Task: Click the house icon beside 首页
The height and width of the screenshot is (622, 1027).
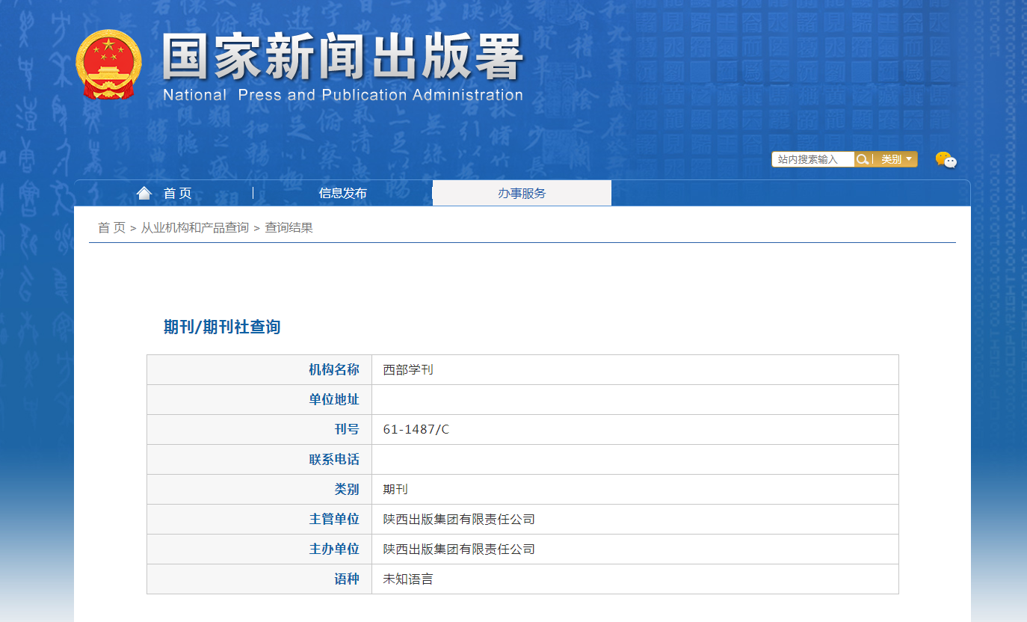Action: (144, 194)
